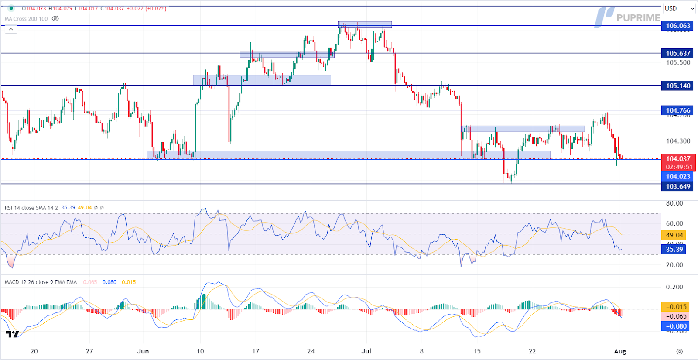Viewport: 698px width, 360px height.
Task: Open chart settings gear on time axis
Action: tap(679, 351)
